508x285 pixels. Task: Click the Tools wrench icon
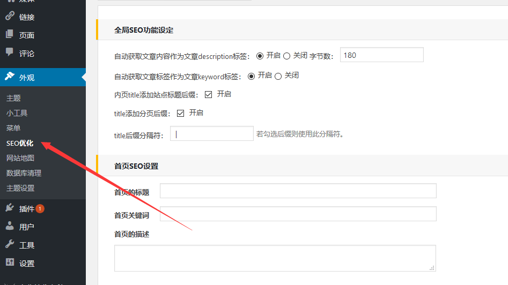(x=10, y=245)
